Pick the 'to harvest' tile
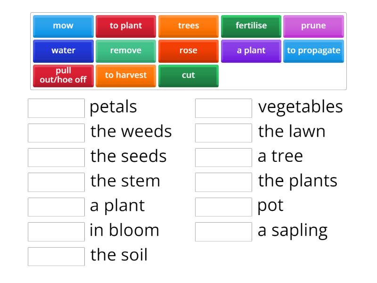Image resolution: width=377 pixels, height=283 pixels. click(126, 75)
